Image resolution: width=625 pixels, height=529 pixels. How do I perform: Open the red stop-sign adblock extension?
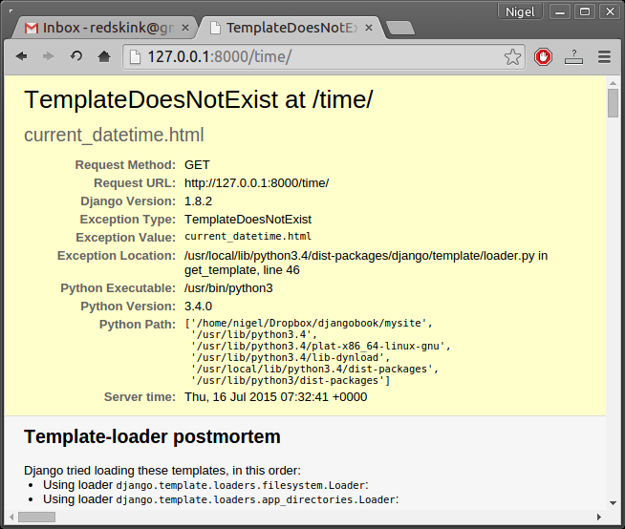[x=543, y=57]
